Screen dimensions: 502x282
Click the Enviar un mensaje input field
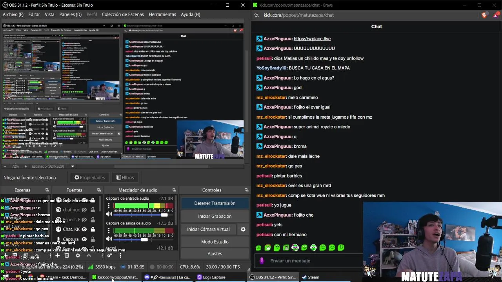309,261
